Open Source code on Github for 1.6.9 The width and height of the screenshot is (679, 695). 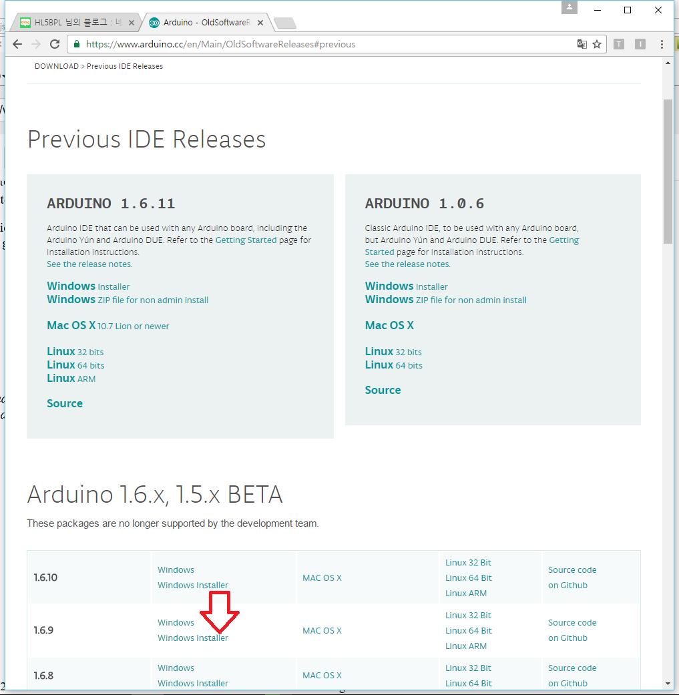(x=572, y=630)
